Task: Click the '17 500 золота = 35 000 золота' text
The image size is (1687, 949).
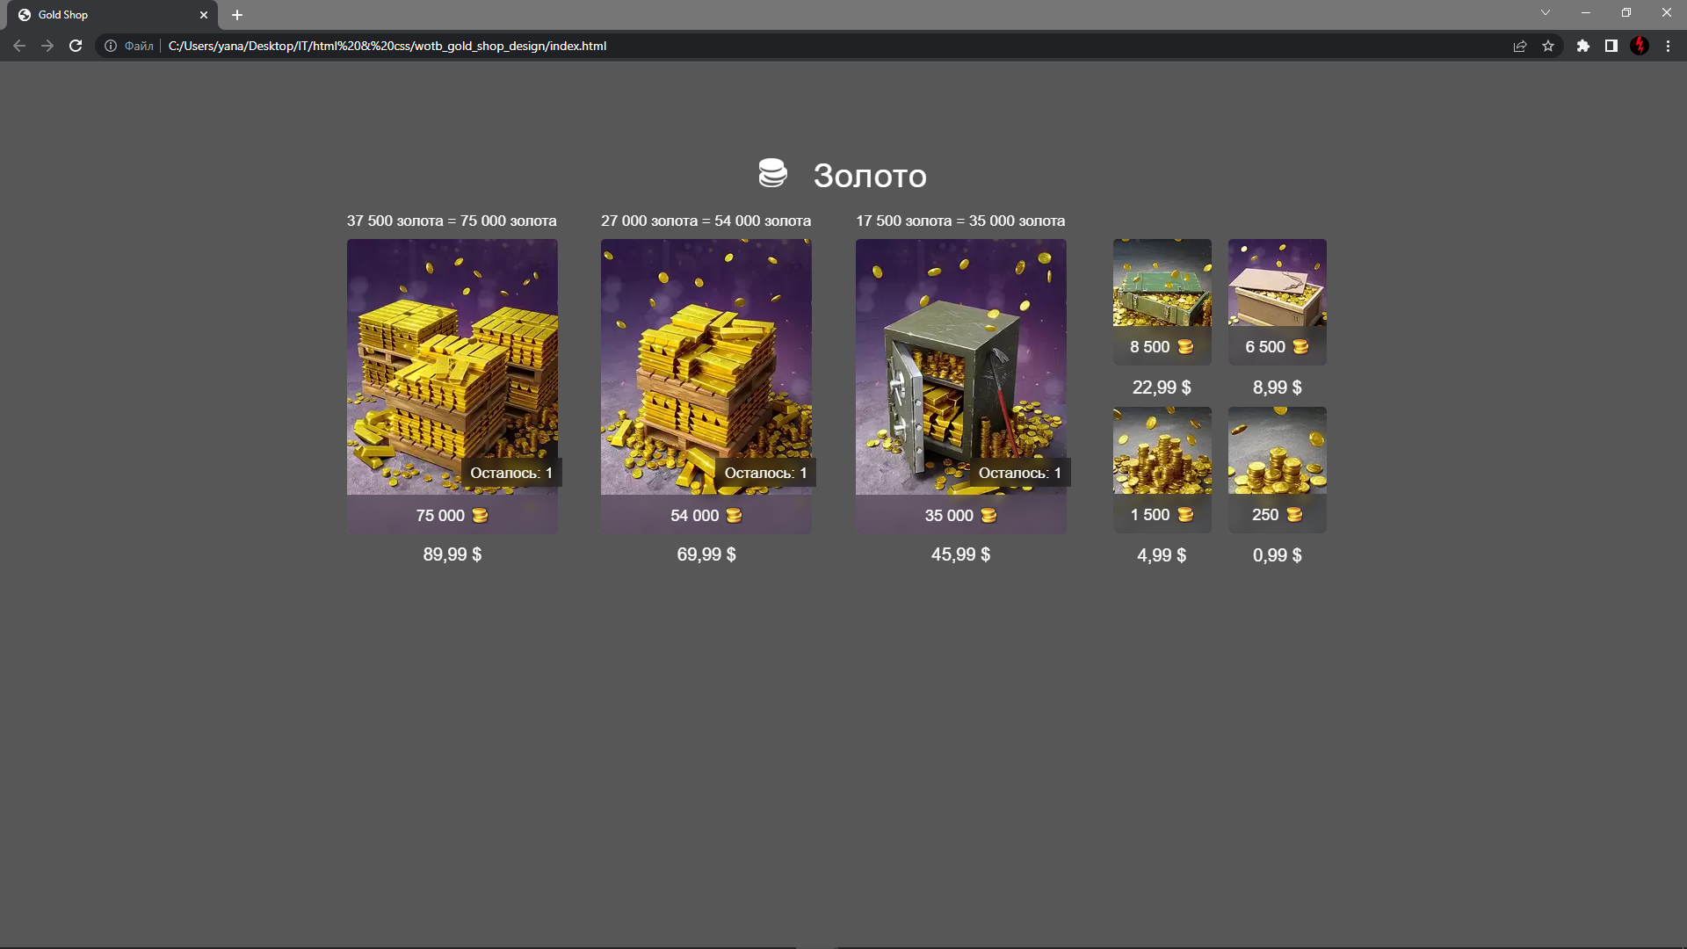Action: pyautogui.click(x=960, y=221)
